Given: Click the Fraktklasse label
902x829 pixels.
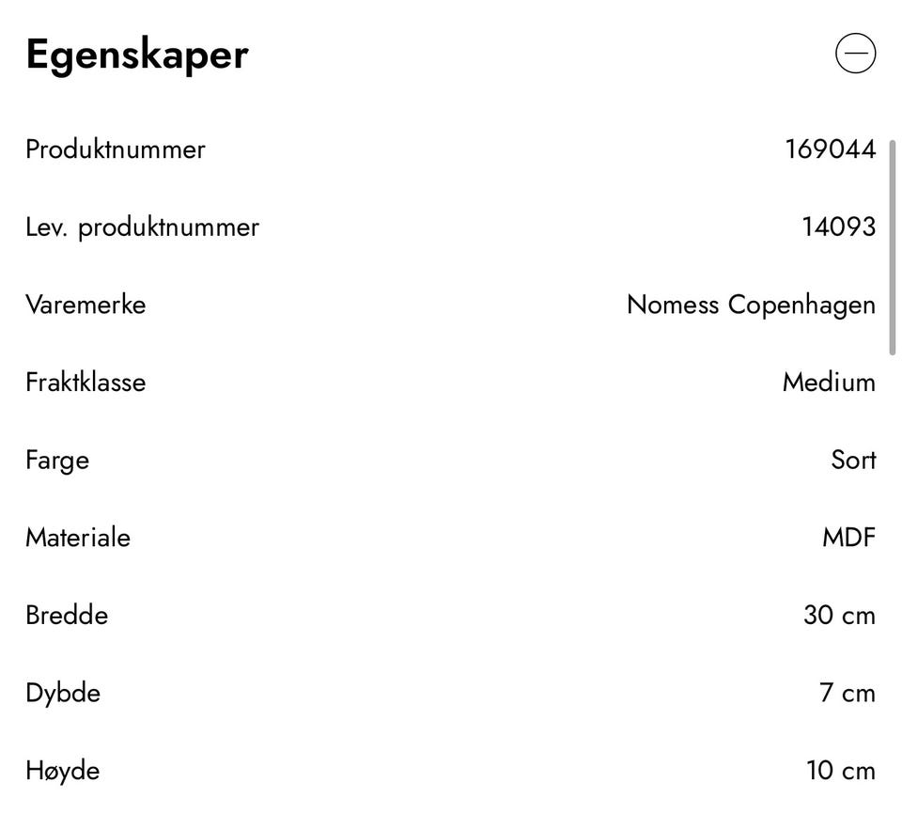Looking at the screenshot, I should pyautogui.click(x=86, y=383).
